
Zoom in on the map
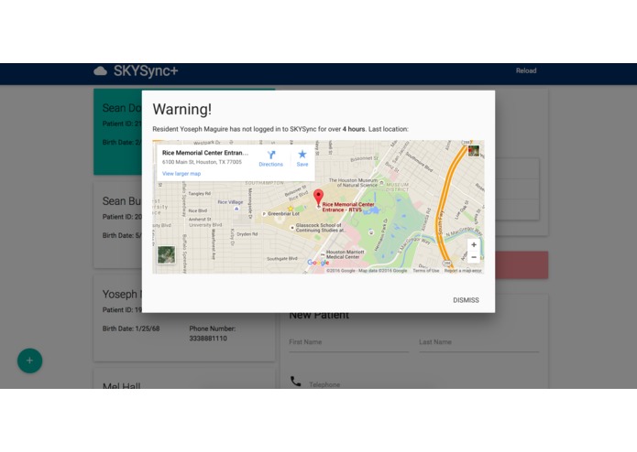point(474,245)
